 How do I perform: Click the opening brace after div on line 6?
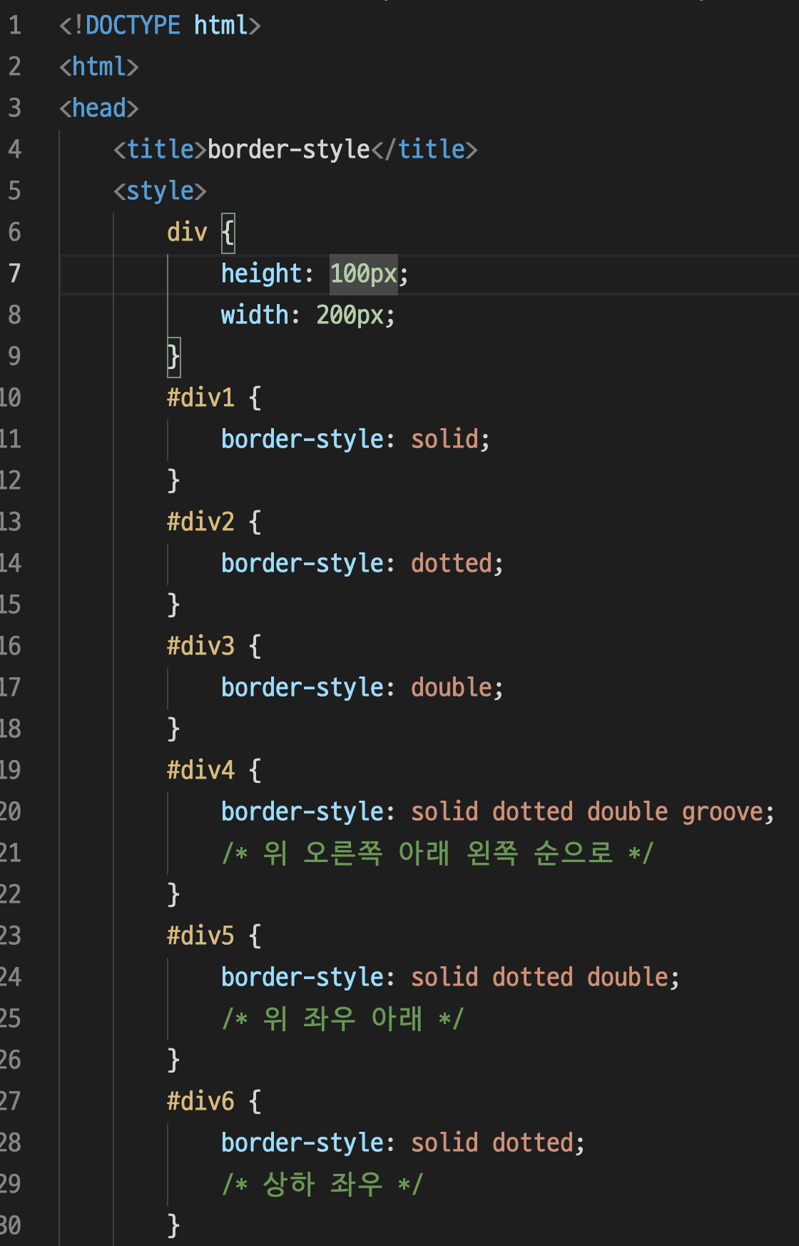[228, 233]
